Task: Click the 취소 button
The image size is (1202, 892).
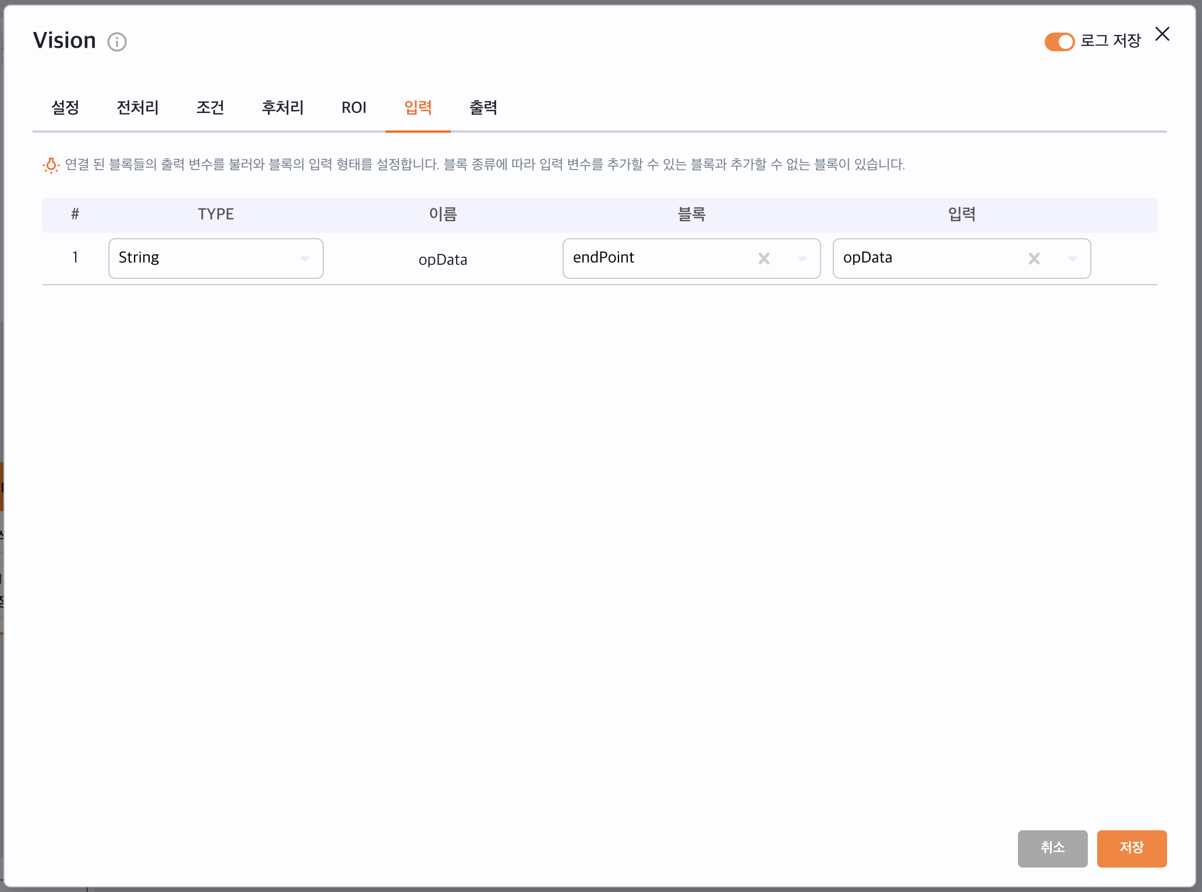Action: pos(1053,848)
